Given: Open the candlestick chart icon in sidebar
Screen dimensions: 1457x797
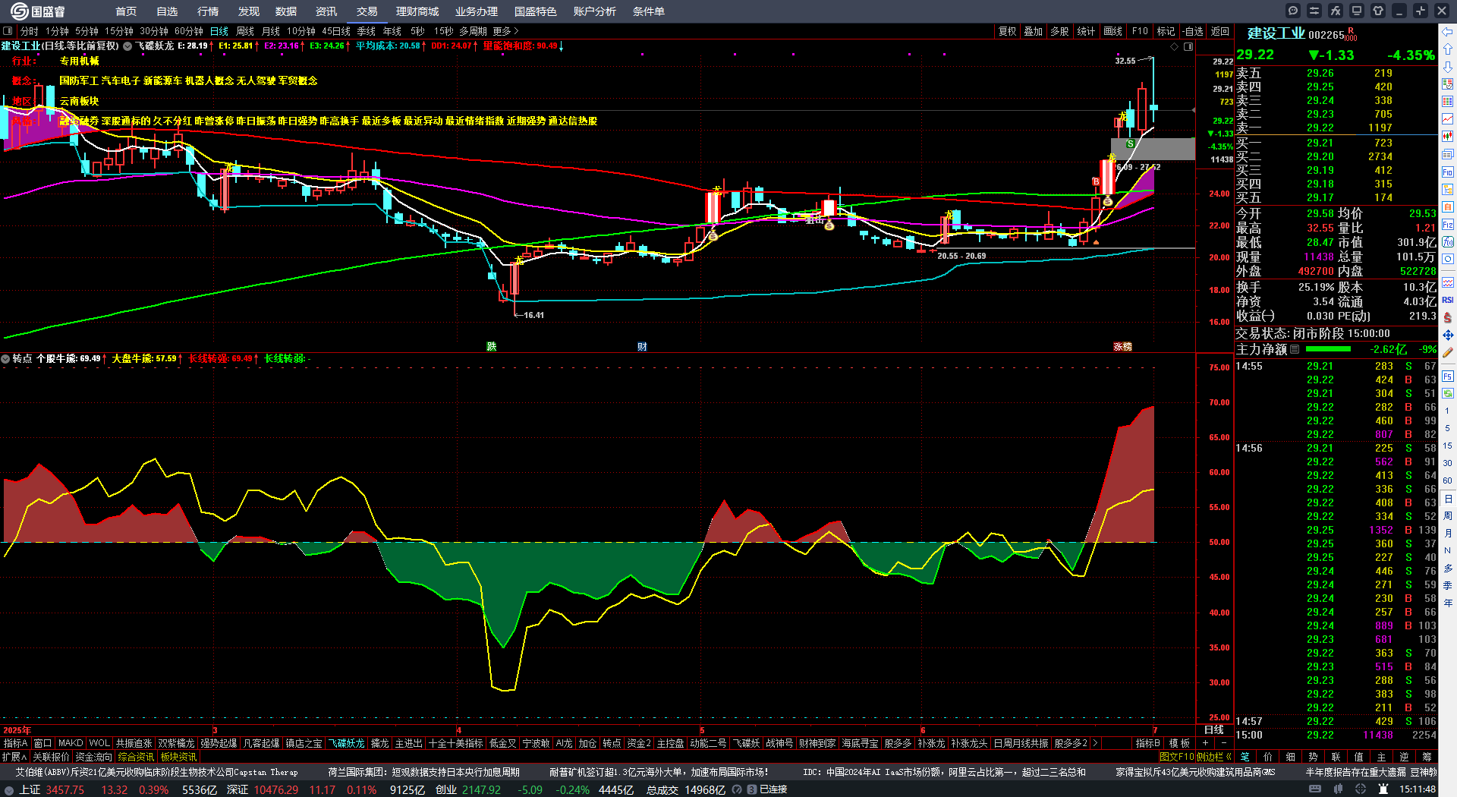Looking at the screenshot, I should click(x=1448, y=137).
